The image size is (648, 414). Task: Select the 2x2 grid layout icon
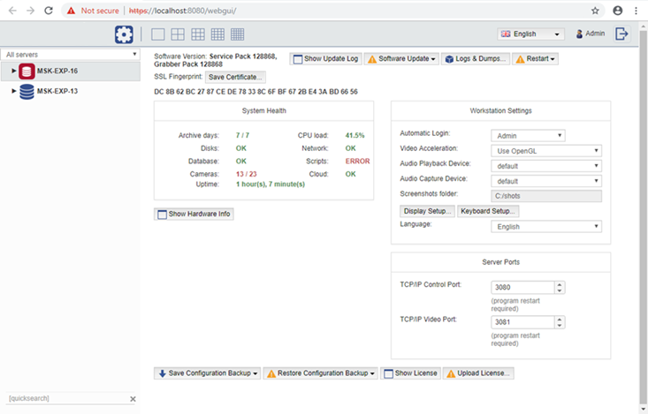[x=178, y=34]
